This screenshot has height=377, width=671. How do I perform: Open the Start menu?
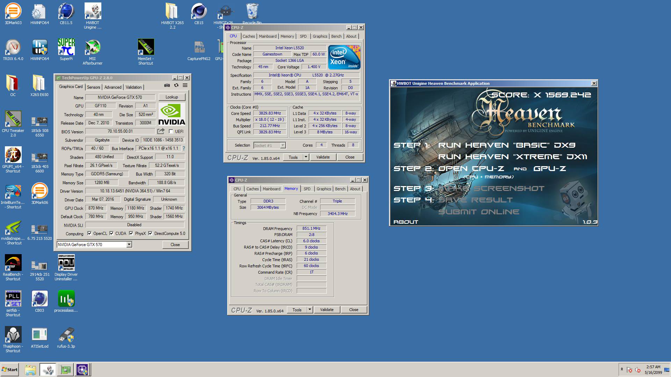pos(10,370)
